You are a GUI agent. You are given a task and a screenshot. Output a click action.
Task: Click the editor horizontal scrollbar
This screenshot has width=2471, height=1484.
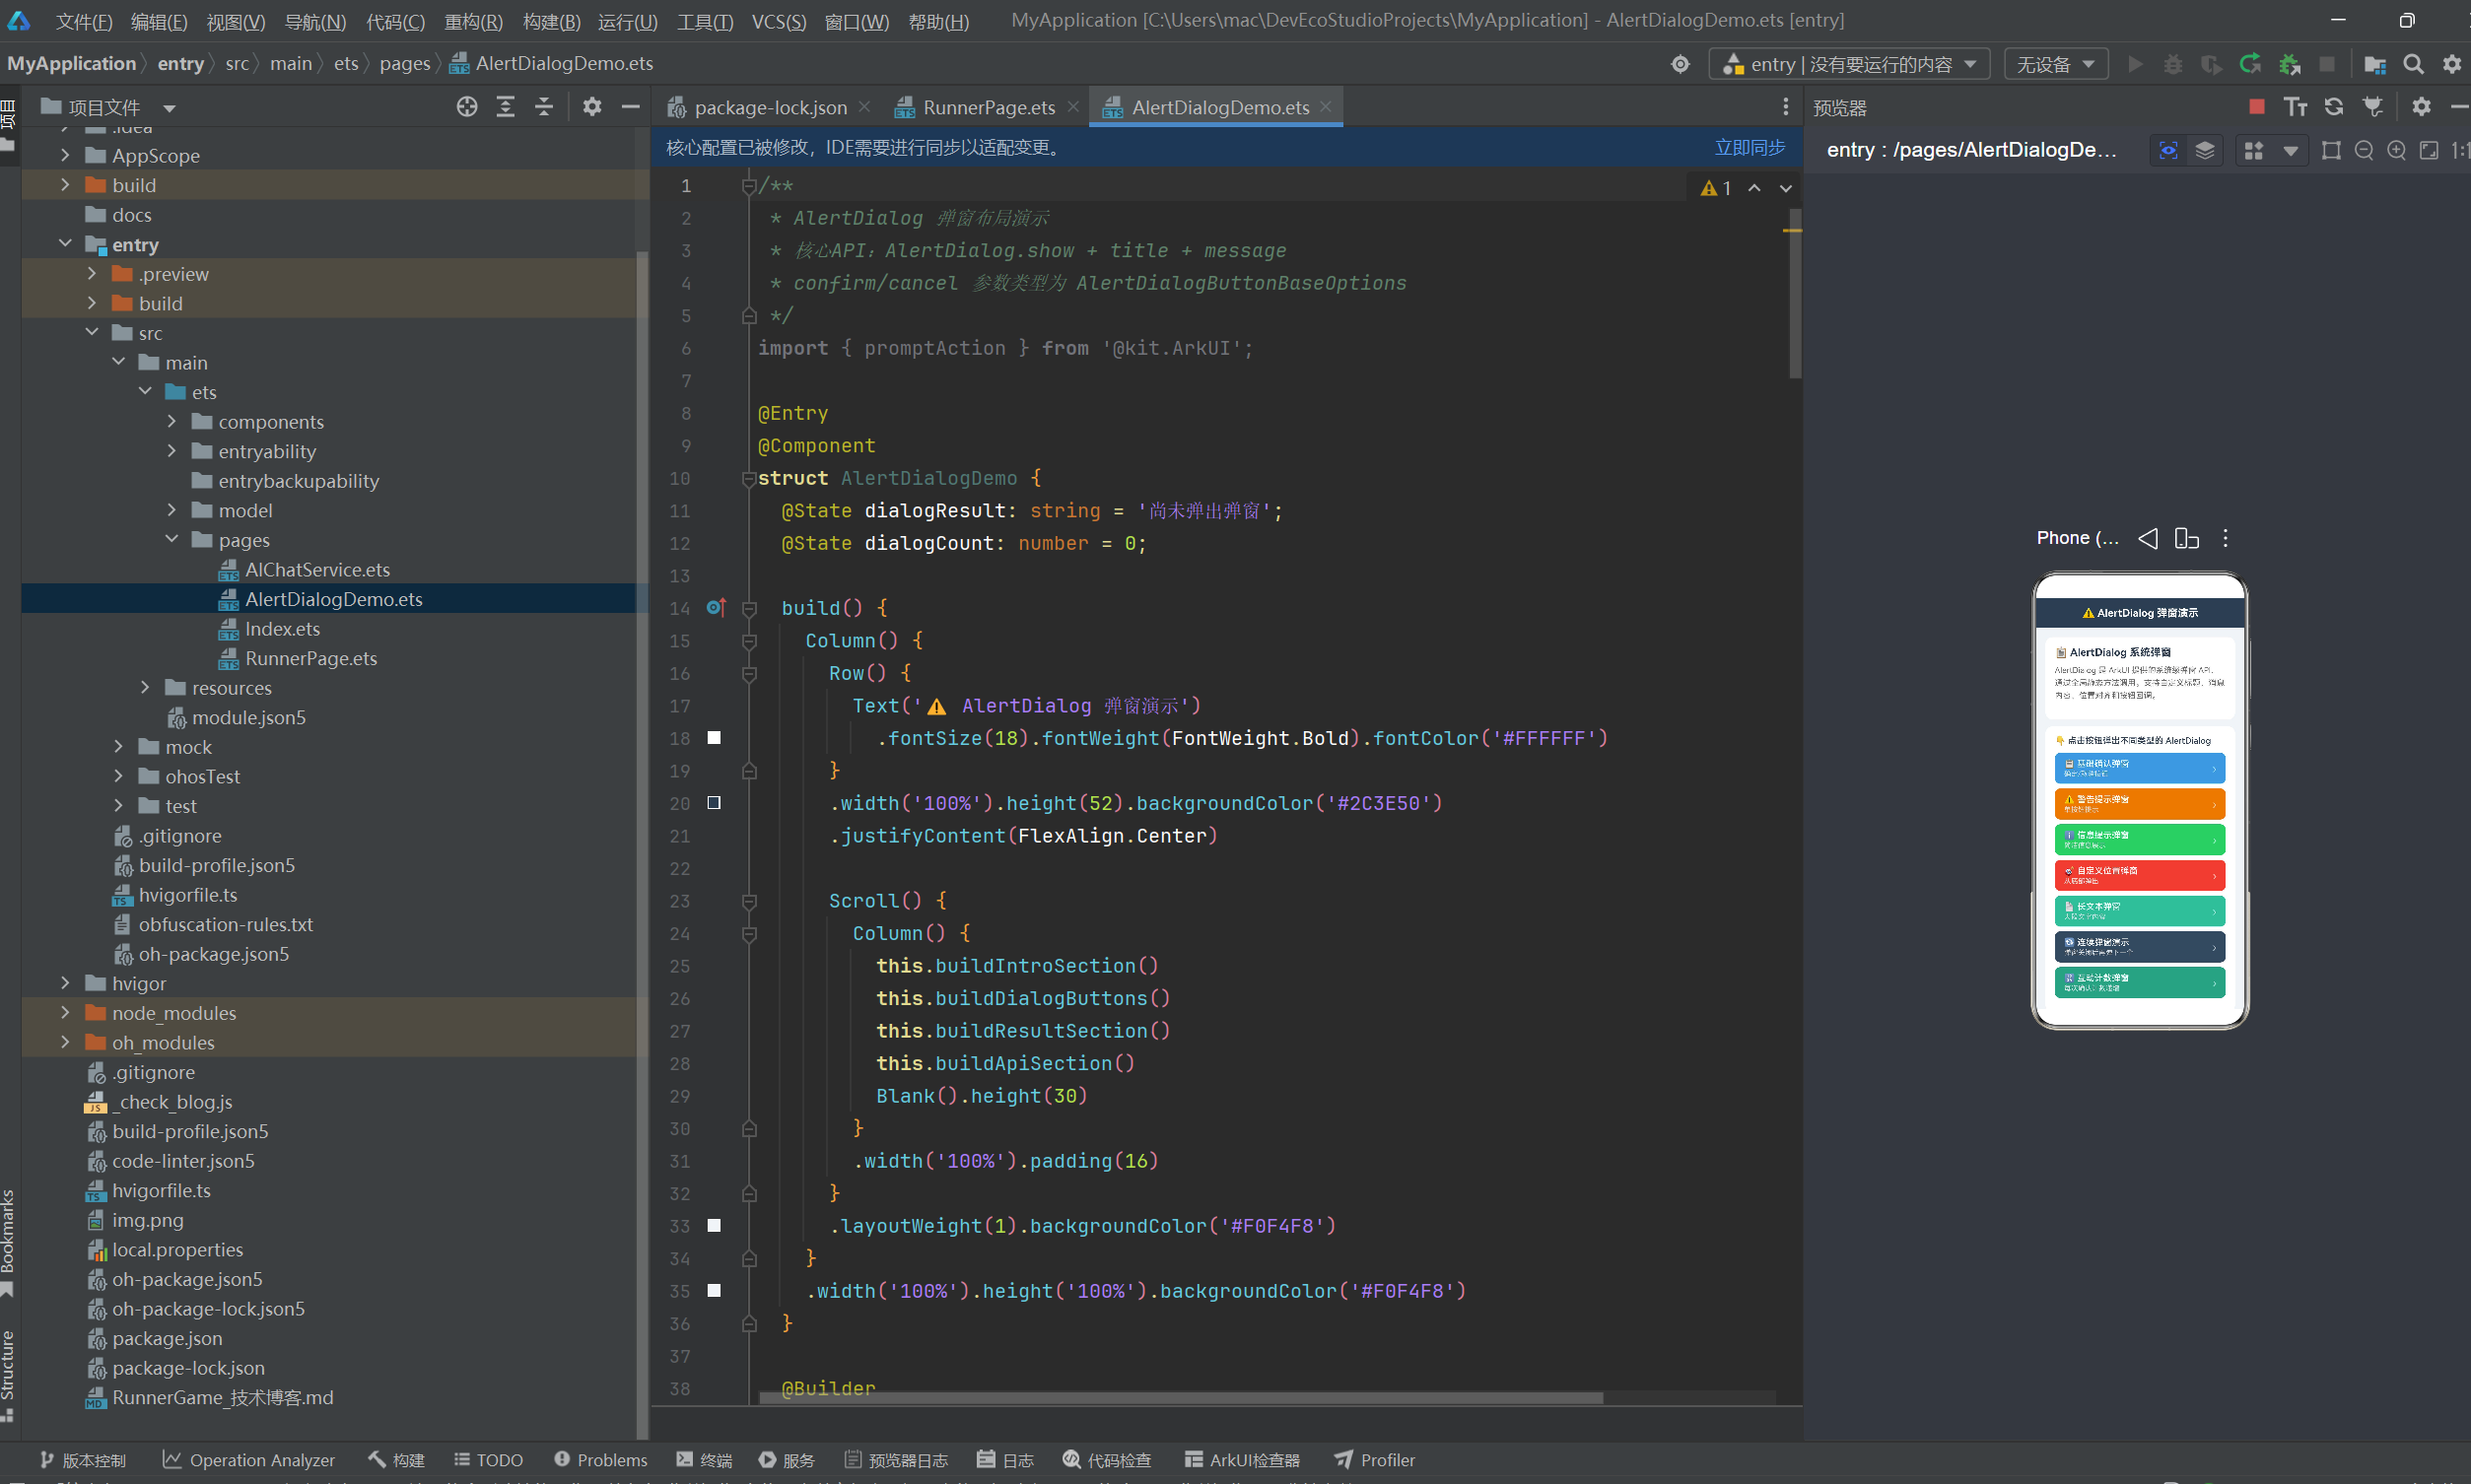click(1180, 1398)
